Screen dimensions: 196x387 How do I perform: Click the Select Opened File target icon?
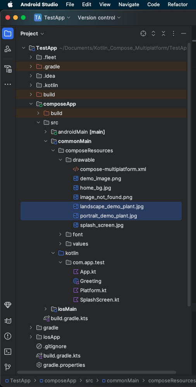(x=143, y=33)
